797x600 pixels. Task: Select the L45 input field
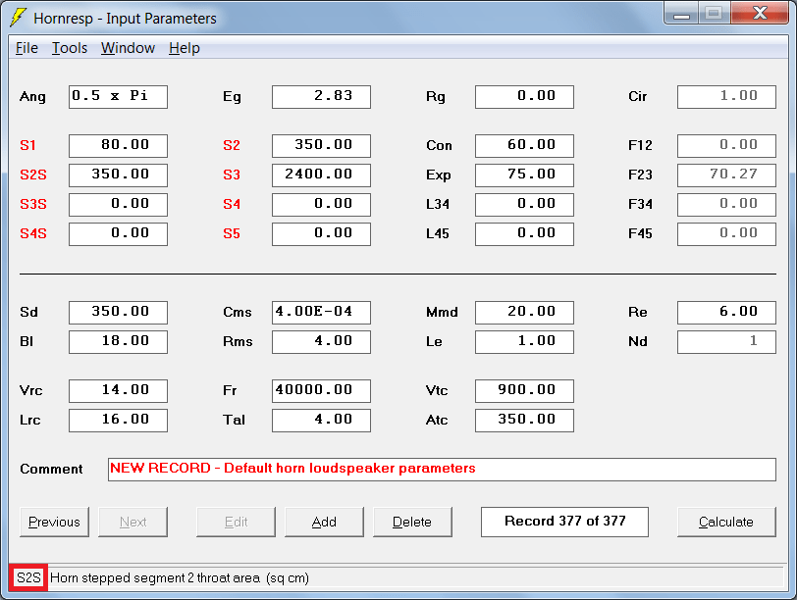[x=524, y=234]
